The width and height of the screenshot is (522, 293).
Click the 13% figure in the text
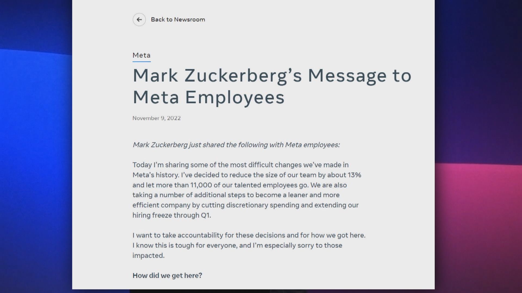click(354, 175)
